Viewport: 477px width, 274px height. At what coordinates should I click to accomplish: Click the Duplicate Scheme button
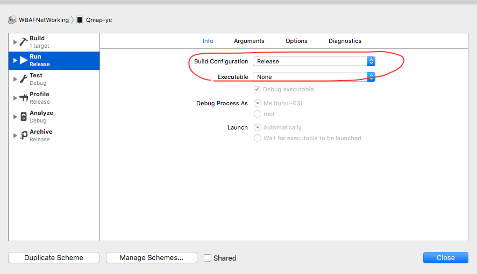(54, 257)
